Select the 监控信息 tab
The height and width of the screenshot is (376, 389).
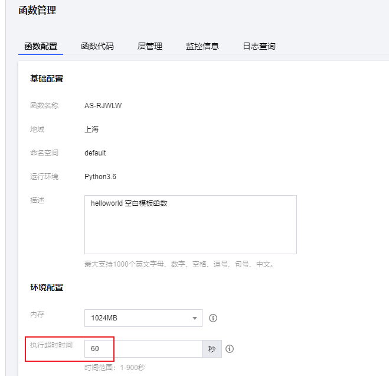point(202,46)
